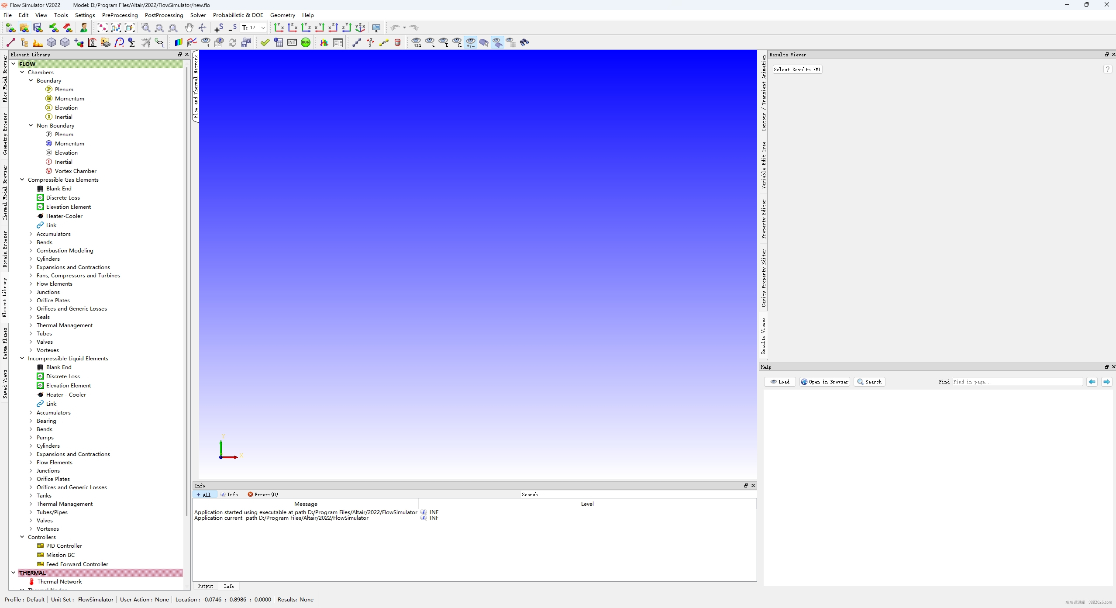Expand the Seals tree node
1116x608 pixels.
(31, 317)
